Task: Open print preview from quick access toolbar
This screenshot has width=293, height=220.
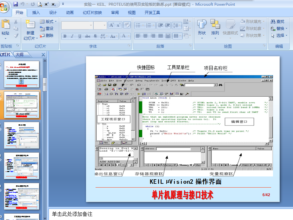Action: (40, 4)
